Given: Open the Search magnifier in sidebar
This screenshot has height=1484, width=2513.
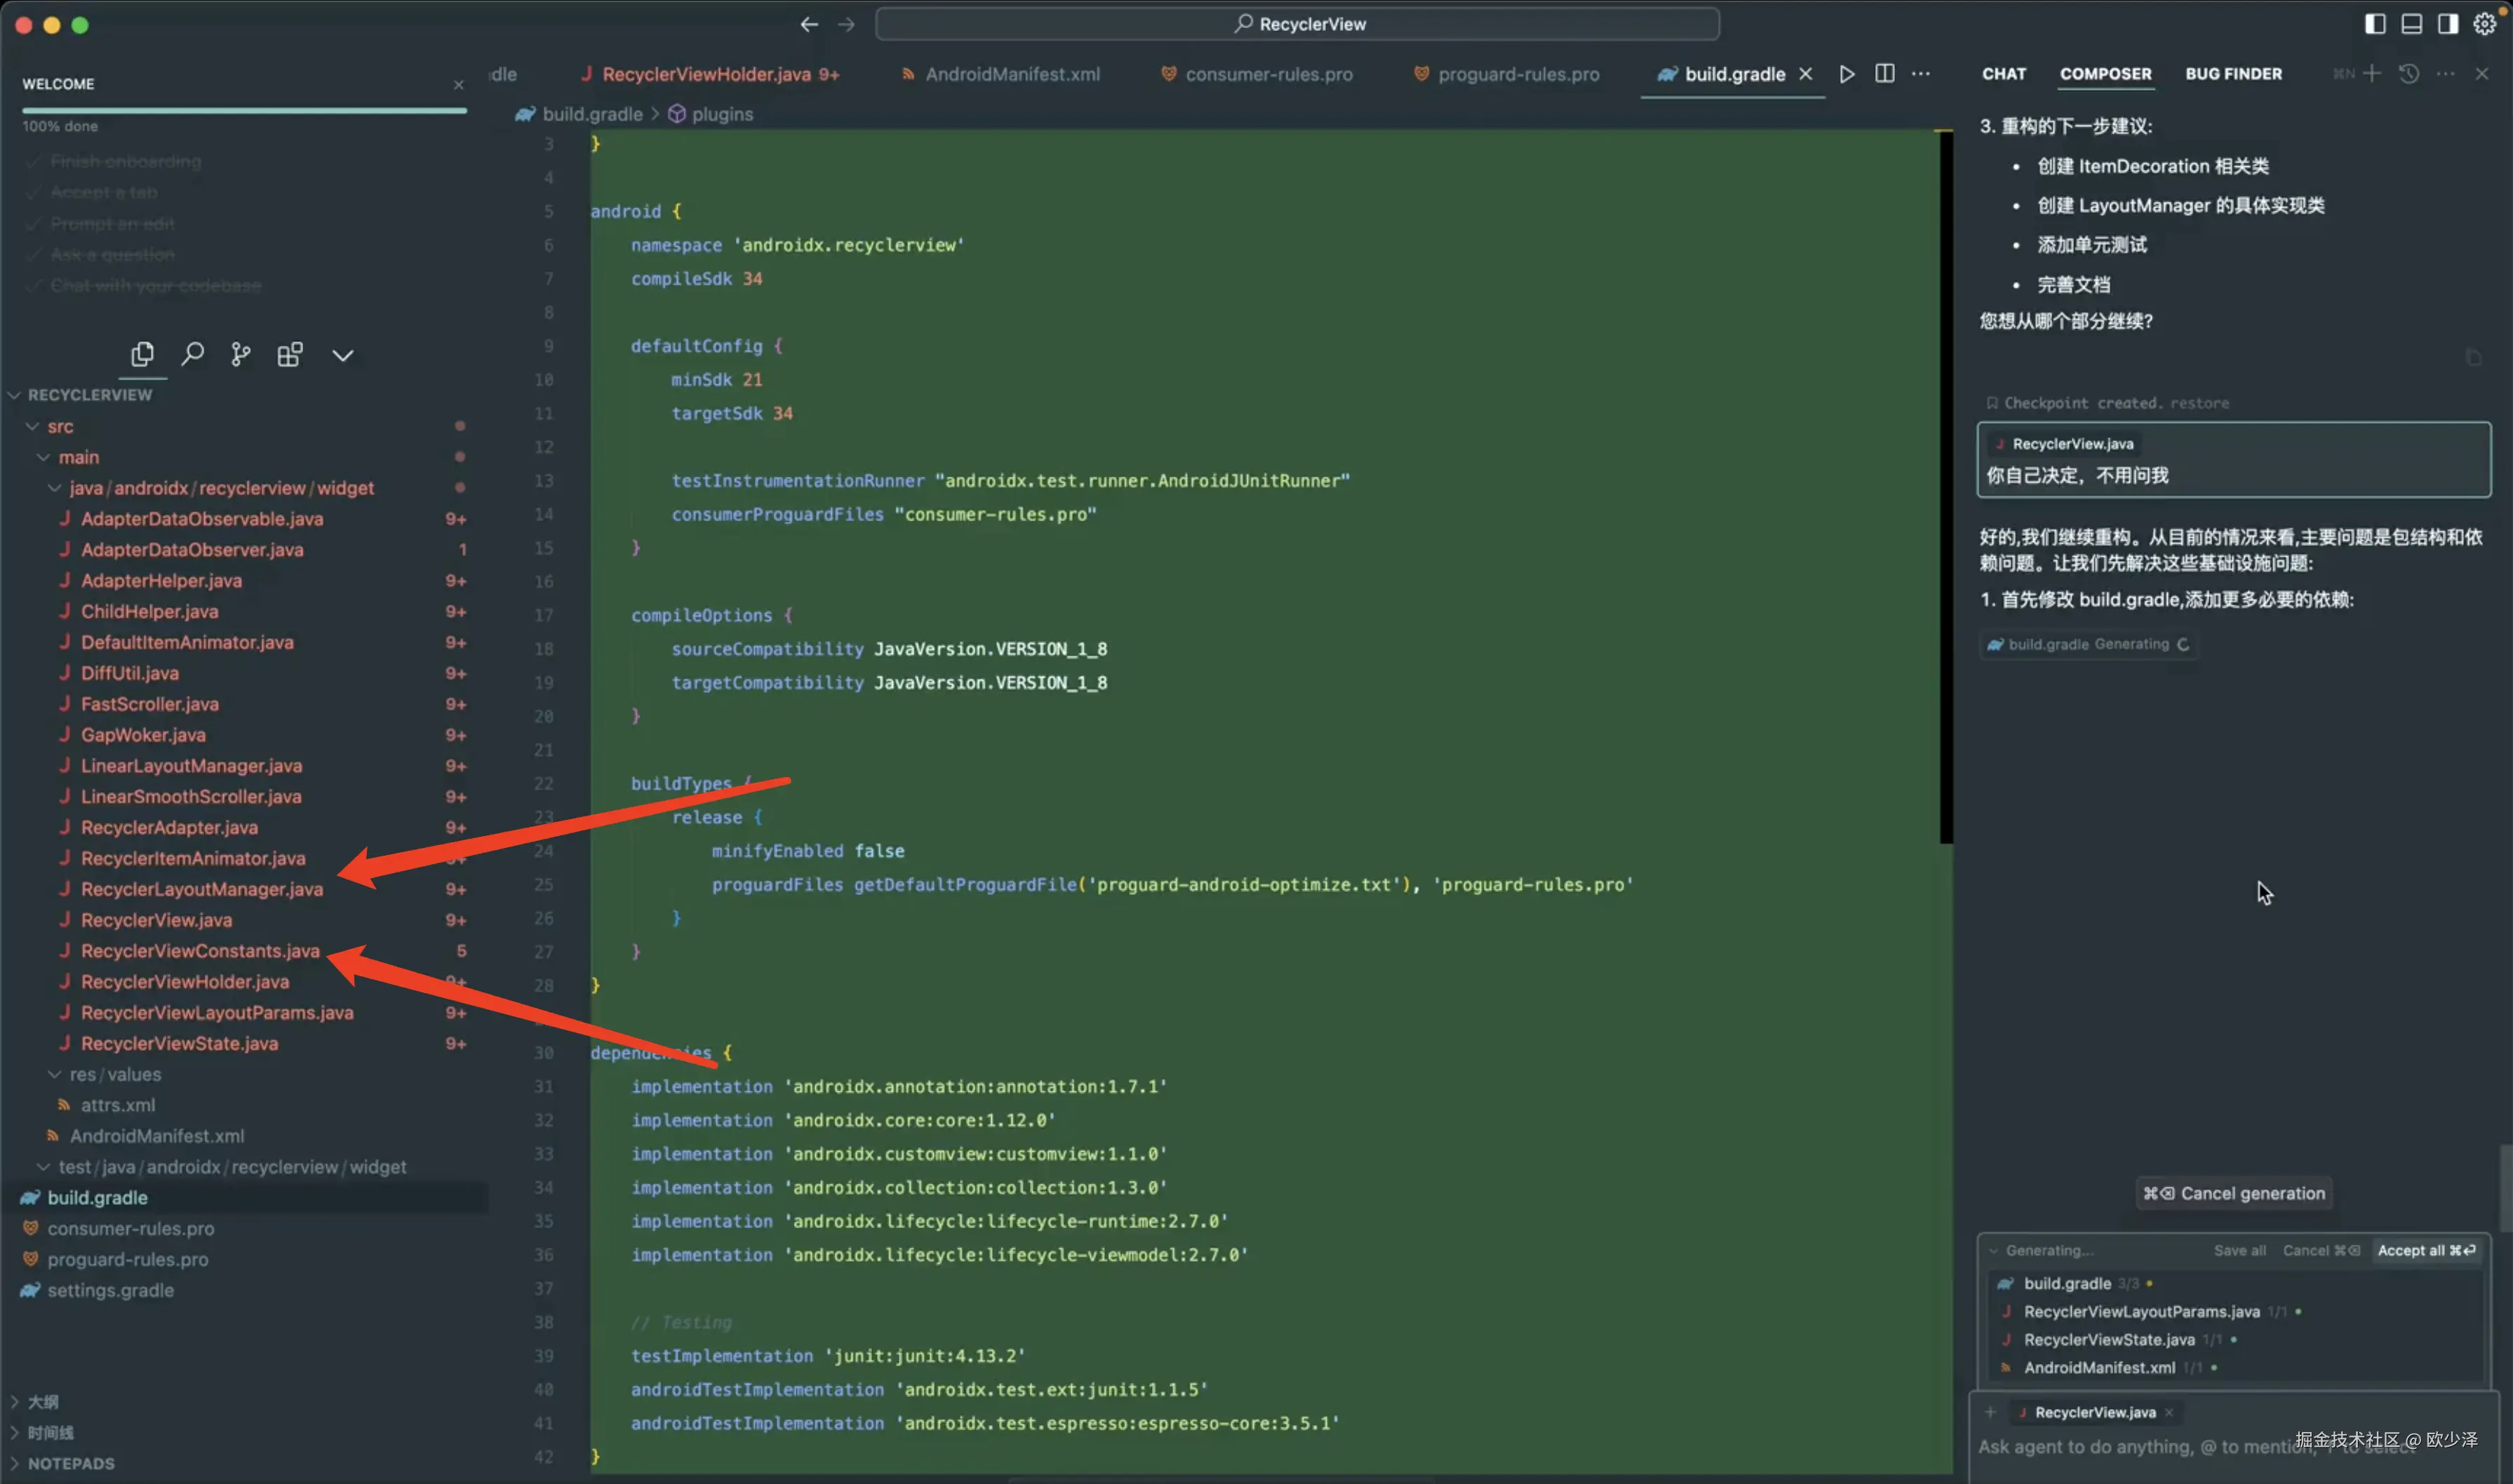Looking at the screenshot, I should point(192,354).
